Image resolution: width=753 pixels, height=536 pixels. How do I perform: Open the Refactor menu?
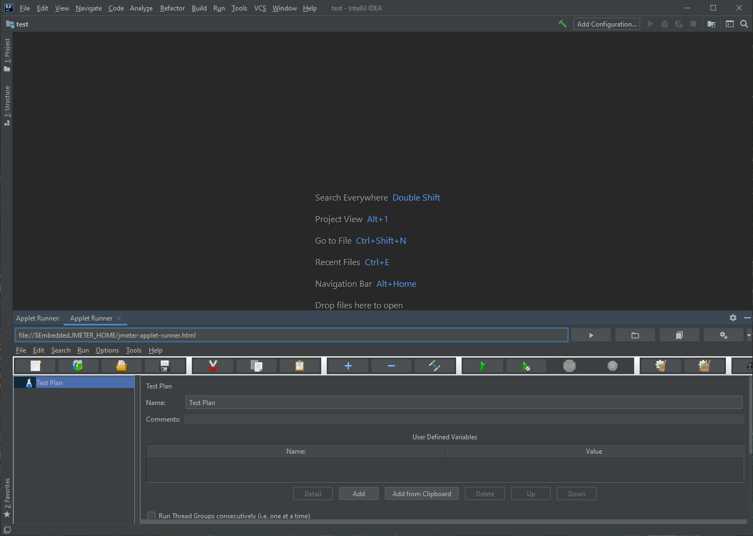tap(172, 8)
